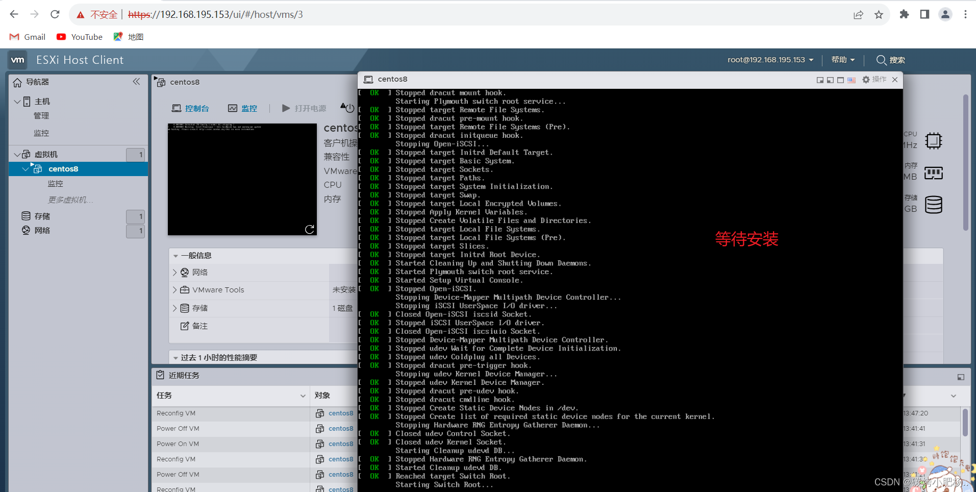Click the storage disk stack icon
This screenshot has height=492, width=976.
click(x=933, y=205)
